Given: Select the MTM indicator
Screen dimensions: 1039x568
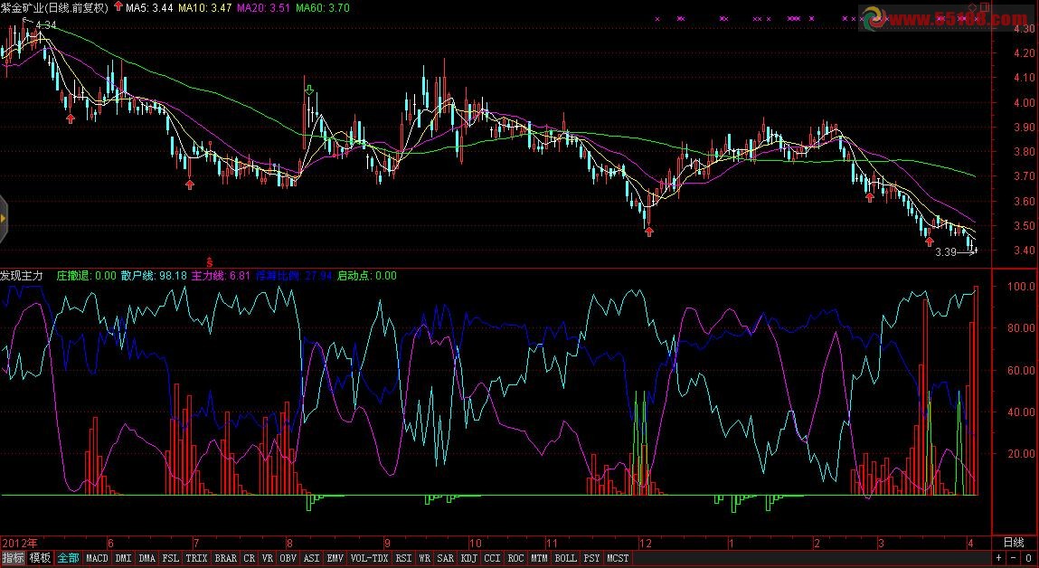Looking at the screenshot, I should coord(539,558).
